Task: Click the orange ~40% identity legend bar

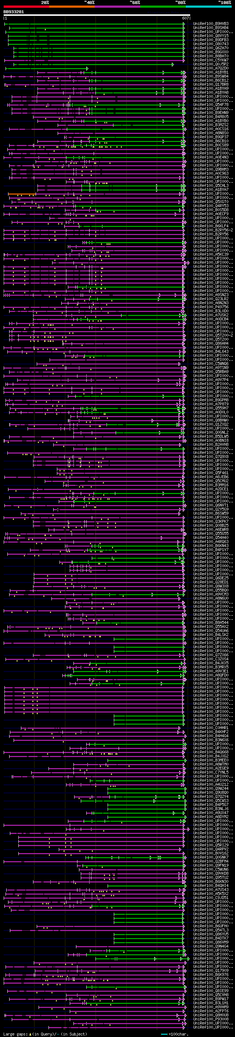Action: 72,7
